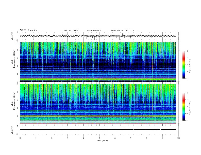The height and width of the screenshot is (155, 201).
Task: Click the "6" kHz tick of ch.2 spectrogram
Action: [18, 100]
